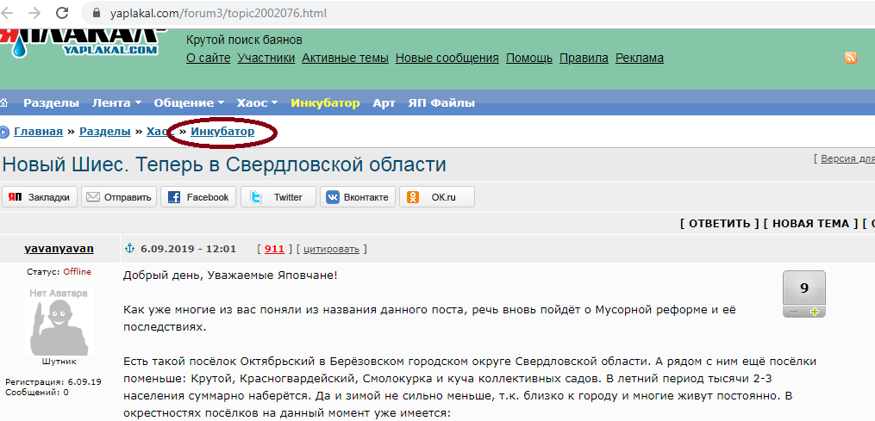Image resolution: width=875 pixels, height=421 pixels.
Task: Click the anchor icon beside post date
Action: tap(129, 249)
